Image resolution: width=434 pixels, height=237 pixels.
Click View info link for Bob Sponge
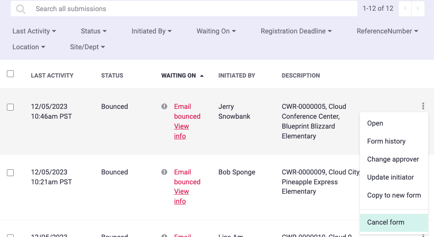pos(181,196)
